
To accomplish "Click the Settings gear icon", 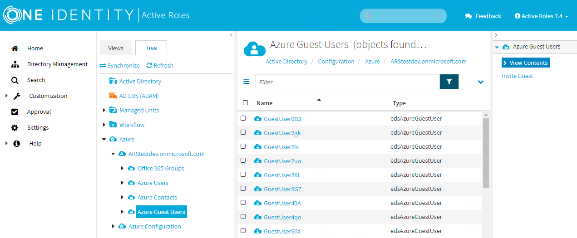I will (x=15, y=128).
